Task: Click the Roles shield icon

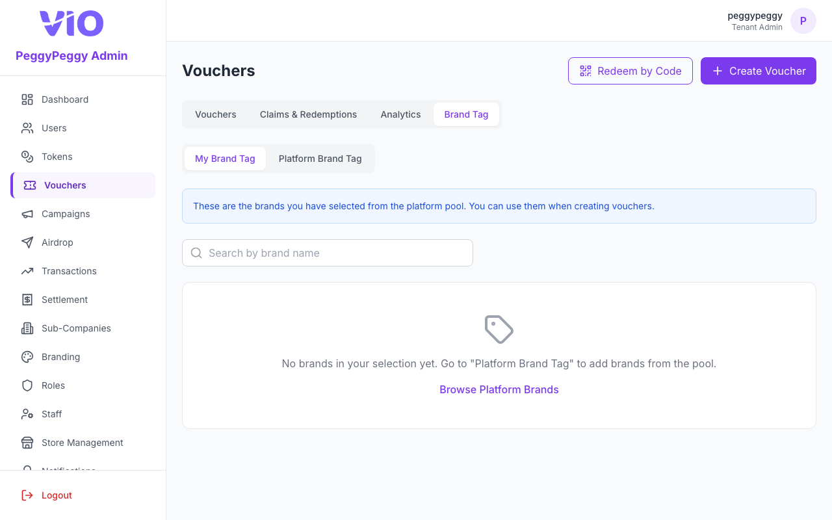Action: 27,385
